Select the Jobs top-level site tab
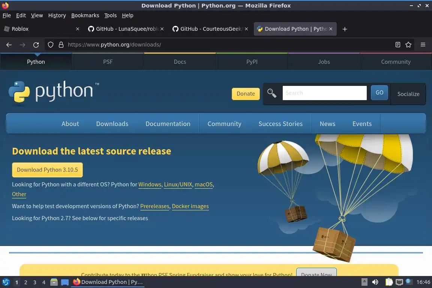This screenshot has height=288, width=432. (324, 62)
